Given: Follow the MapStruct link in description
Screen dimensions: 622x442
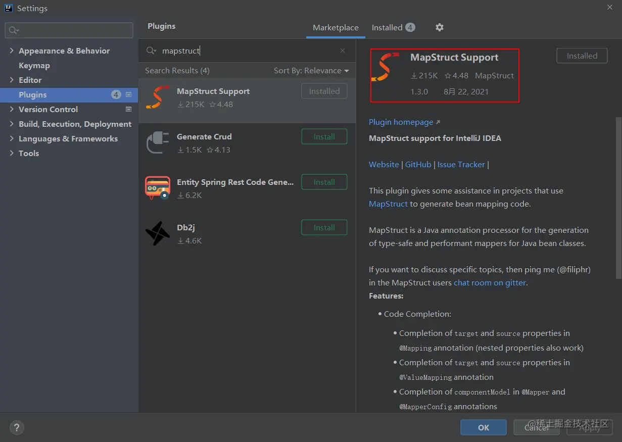Looking at the screenshot, I should pos(388,204).
